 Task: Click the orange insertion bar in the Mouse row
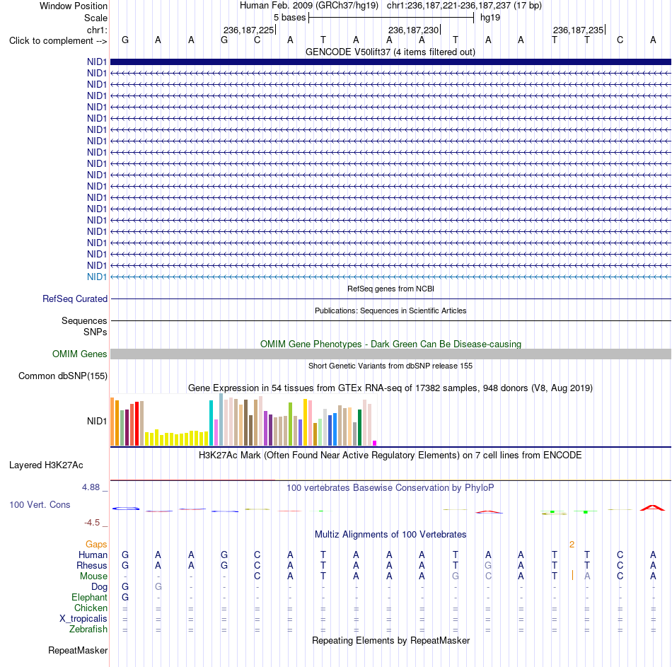[x=572, y=575]
